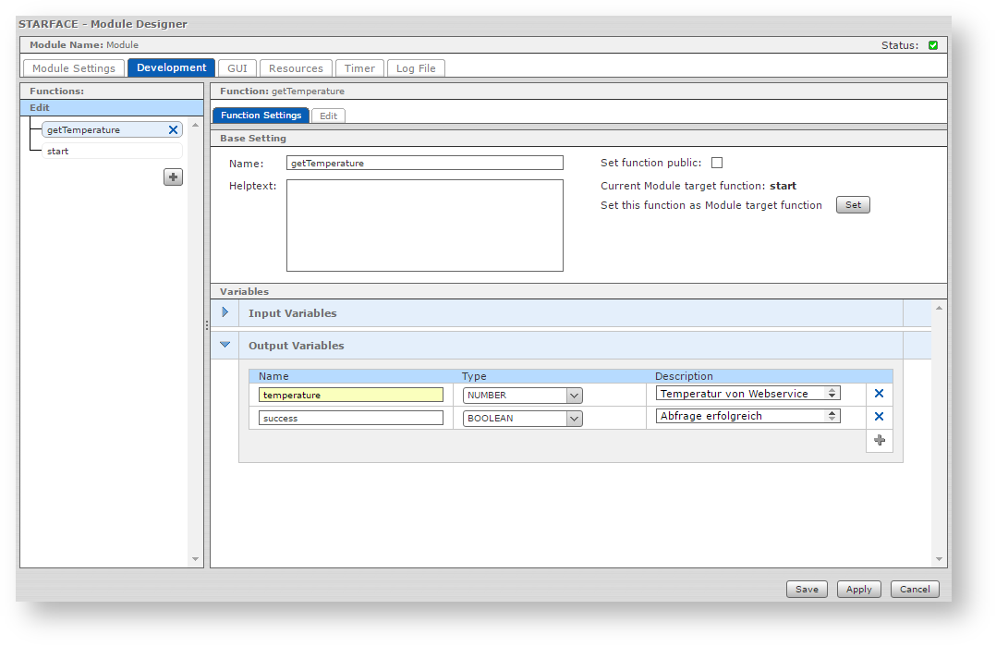The height and width of the screenshot is (646, 996).
Task: Add a new function with plus icon
Action: click(173, 177)
